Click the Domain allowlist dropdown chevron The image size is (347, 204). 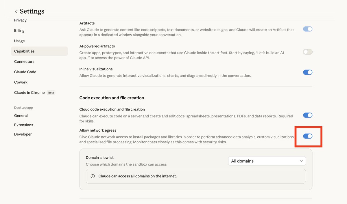click(302, 161)
